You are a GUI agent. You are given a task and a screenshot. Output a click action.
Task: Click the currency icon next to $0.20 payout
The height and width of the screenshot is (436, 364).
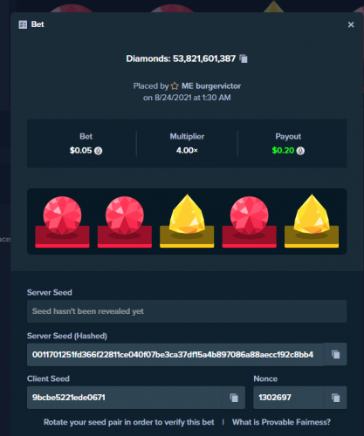[300, 151]
